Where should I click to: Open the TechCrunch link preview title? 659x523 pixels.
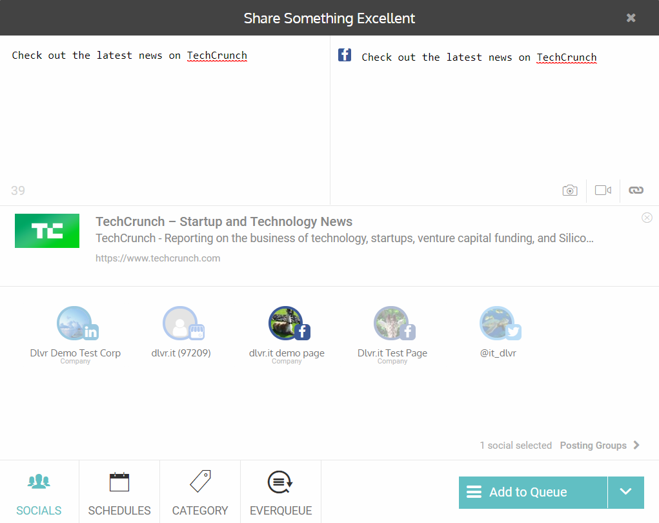pyautogui.click(x=224, y=222)
